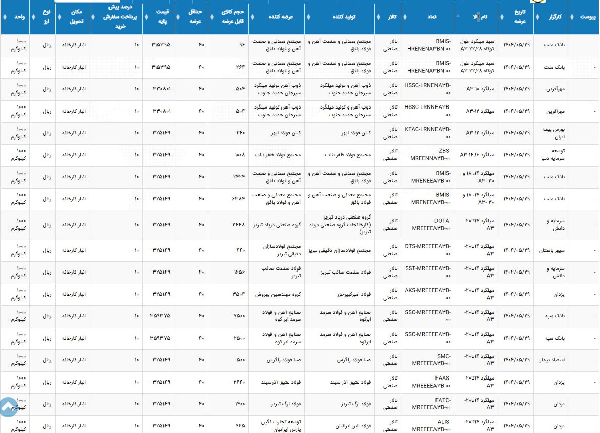Click the producer 'مجتمع فولادسازان دقیقی تبریز'

point(340,250)
